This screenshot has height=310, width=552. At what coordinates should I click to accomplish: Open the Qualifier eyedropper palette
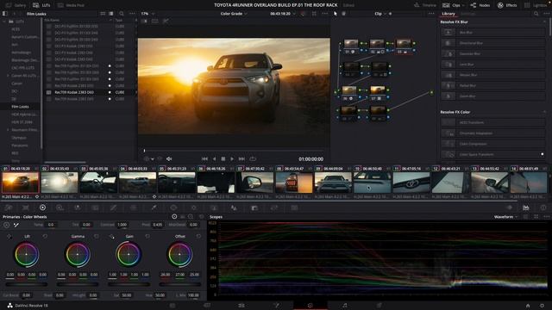pos(154,208)
